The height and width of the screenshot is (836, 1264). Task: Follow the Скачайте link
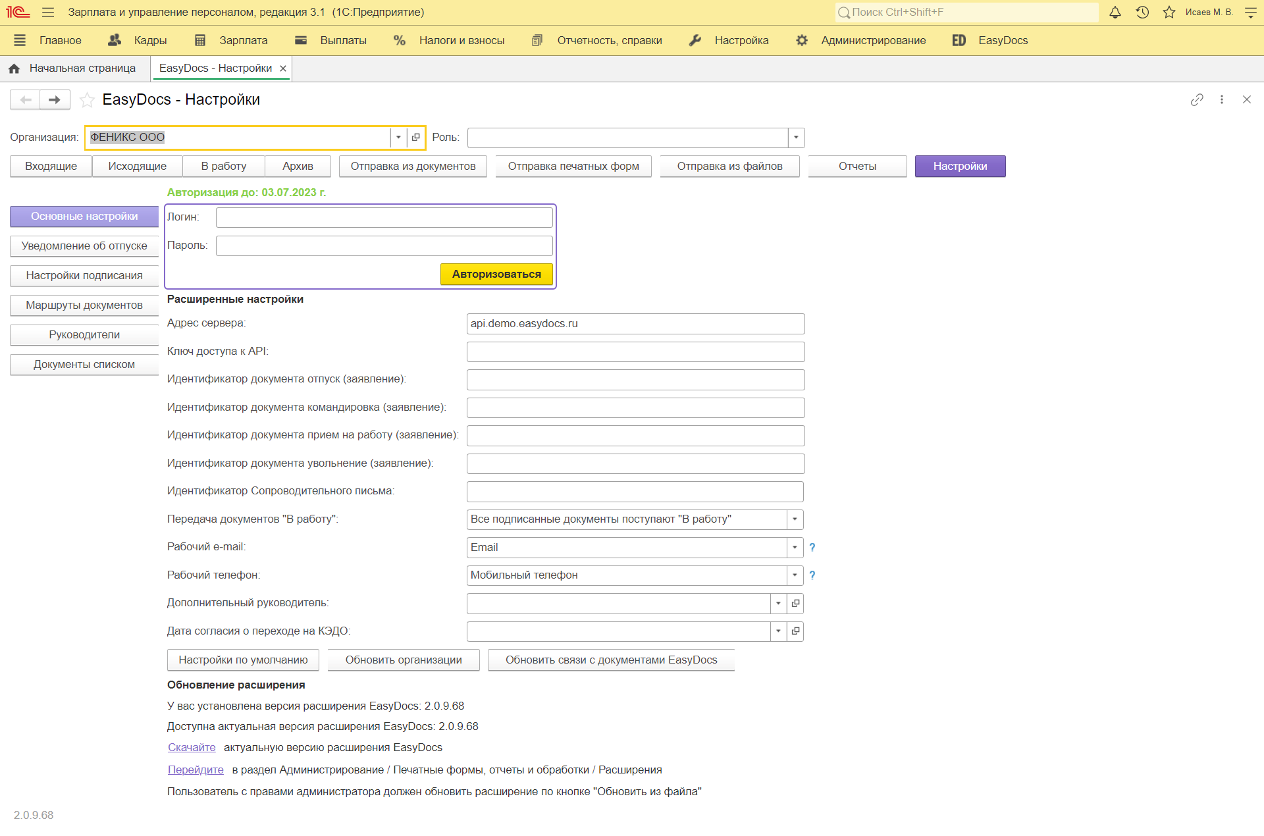tap(192, 747)
